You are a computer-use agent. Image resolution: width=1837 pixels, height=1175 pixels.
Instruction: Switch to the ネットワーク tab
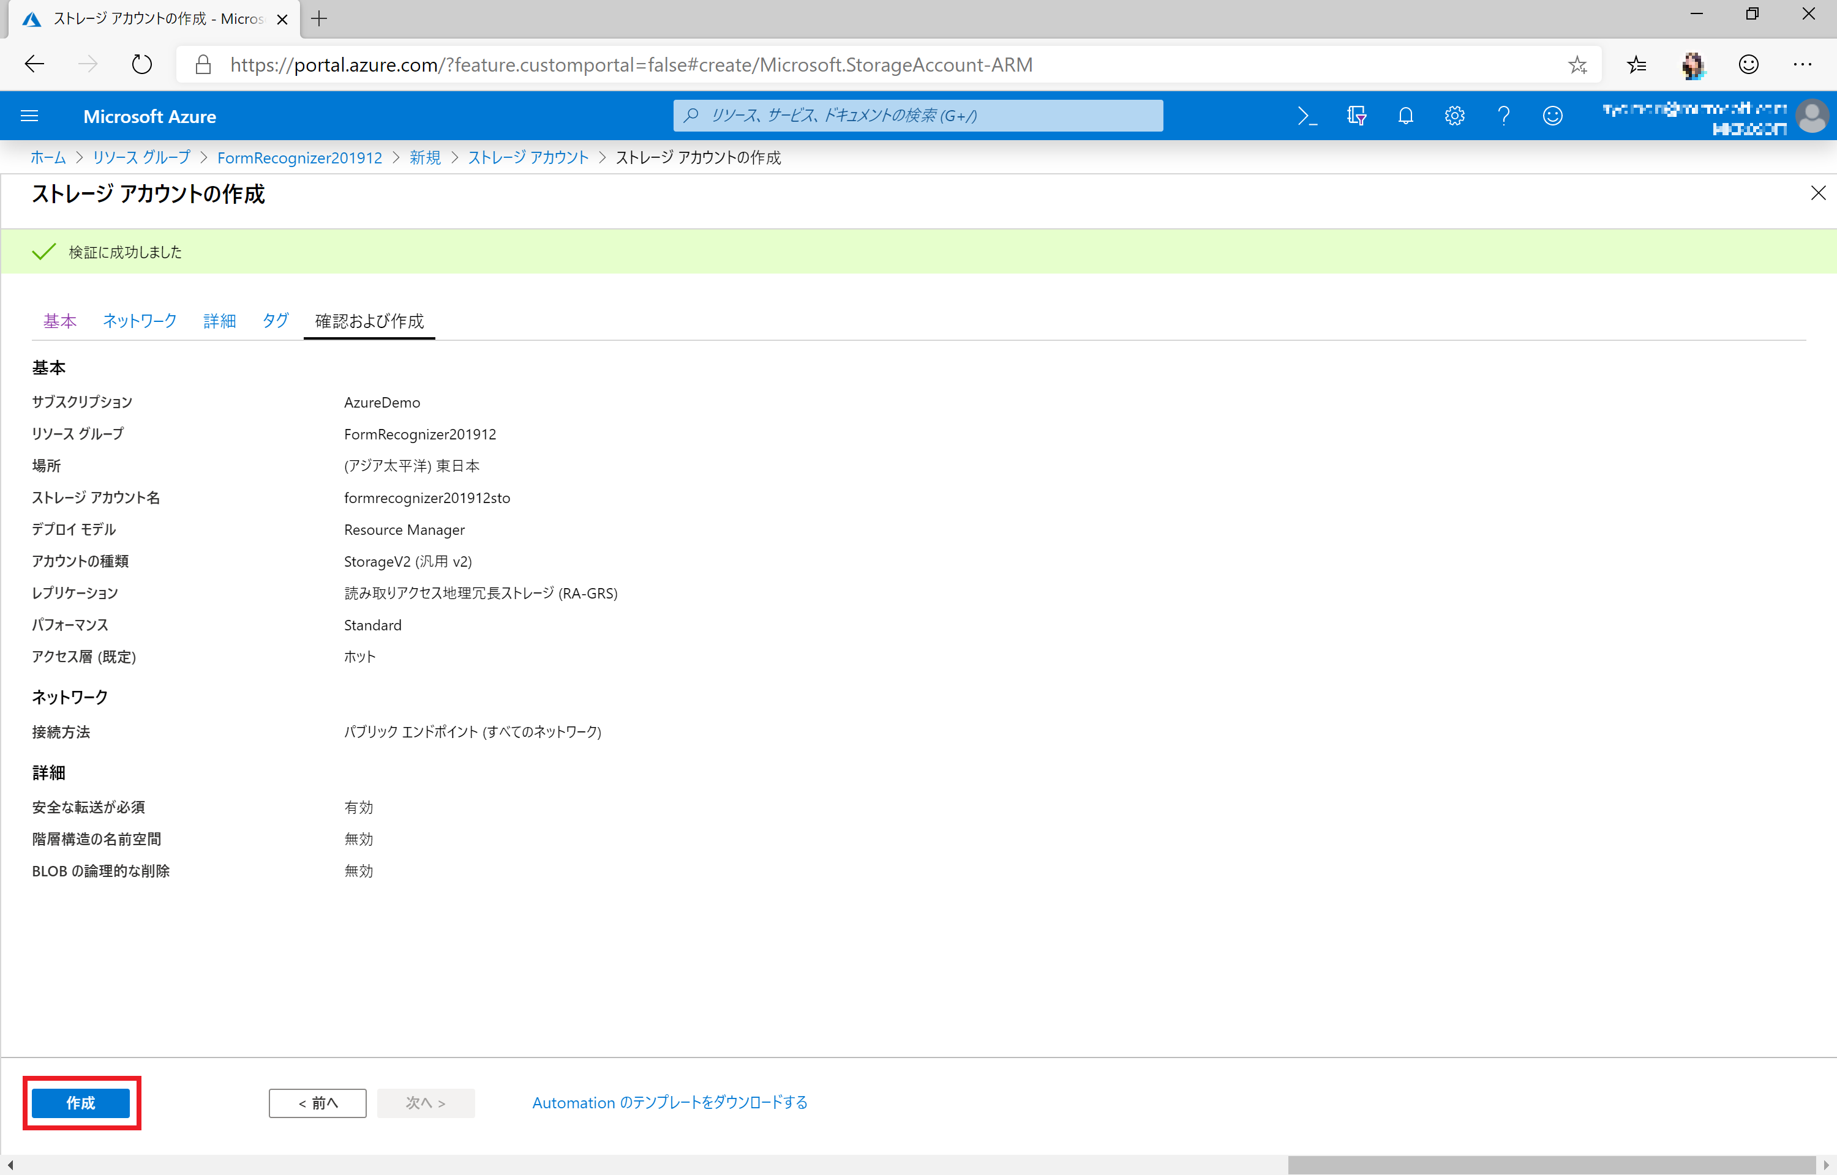coord(140,321)
